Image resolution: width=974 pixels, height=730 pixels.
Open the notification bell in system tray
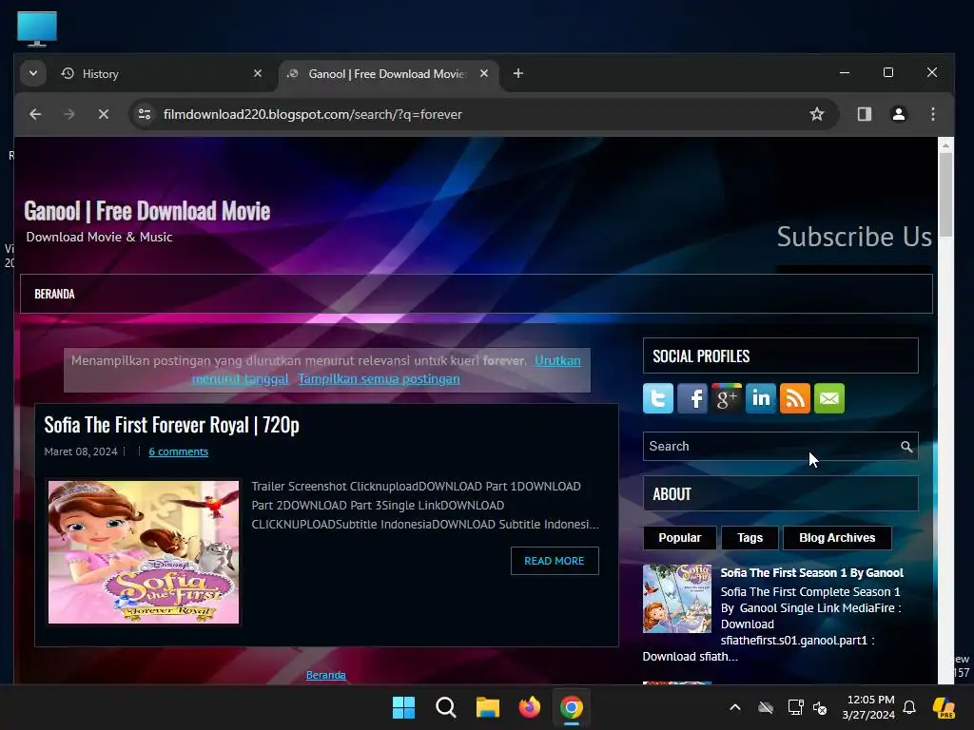pyautogui.click(x=909, y=707)
